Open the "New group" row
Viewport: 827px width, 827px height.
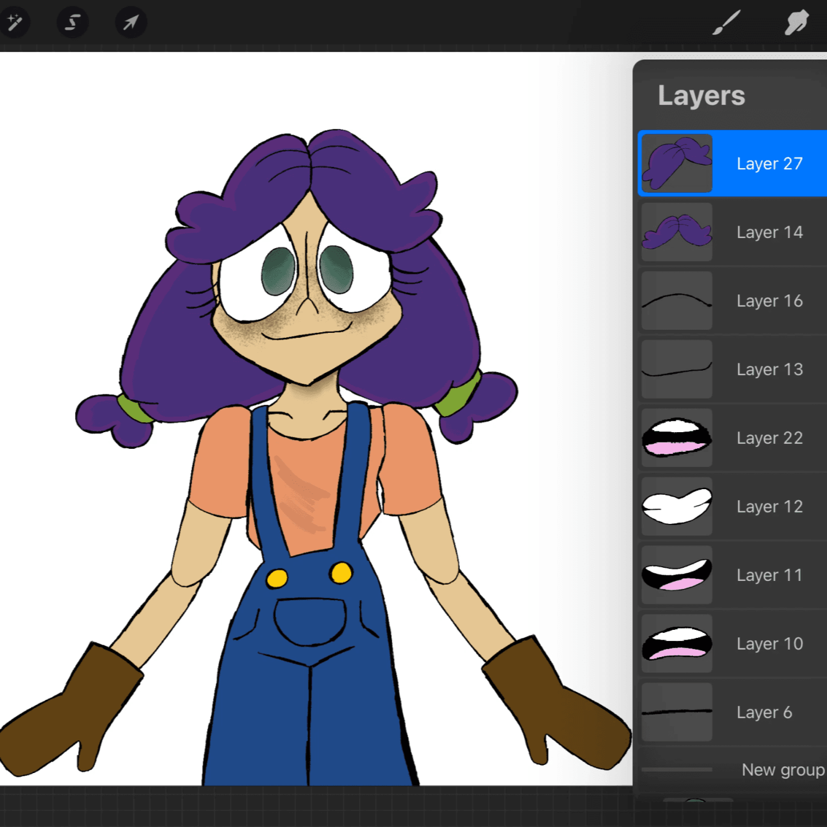[x=732, y=770]
